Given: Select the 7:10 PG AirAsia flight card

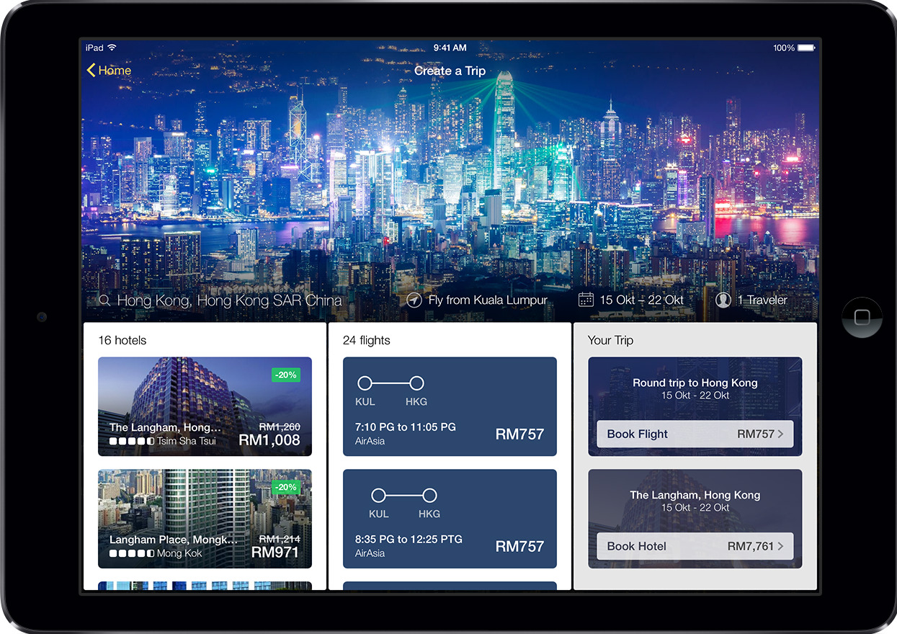Looking at the screenshot, I should click(x=450, y=406).
